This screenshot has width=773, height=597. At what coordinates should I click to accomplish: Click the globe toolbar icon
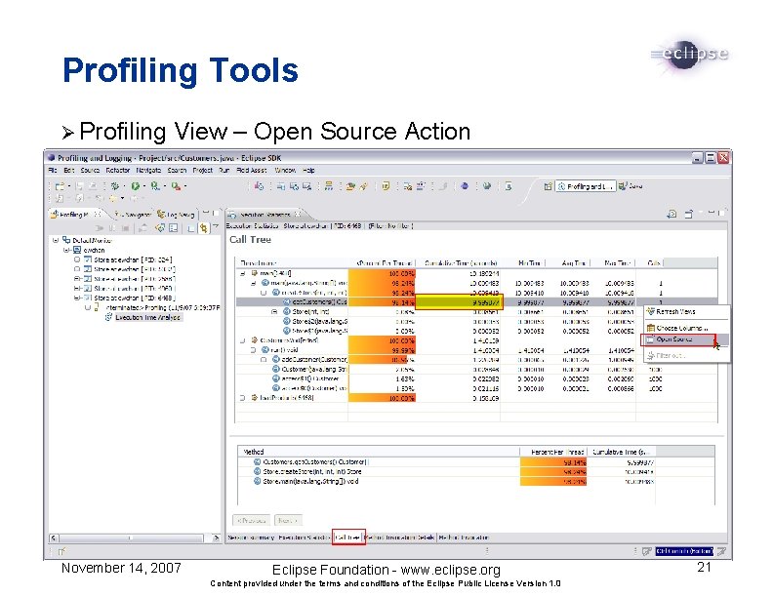click(487, 186)
